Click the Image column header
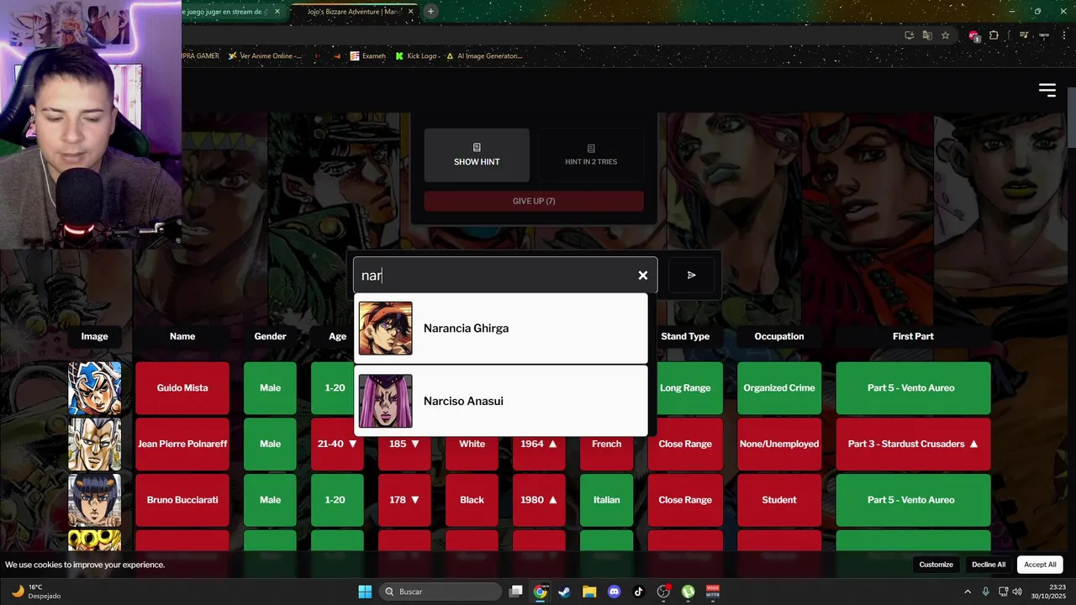1076x605 pixels. 94,336
